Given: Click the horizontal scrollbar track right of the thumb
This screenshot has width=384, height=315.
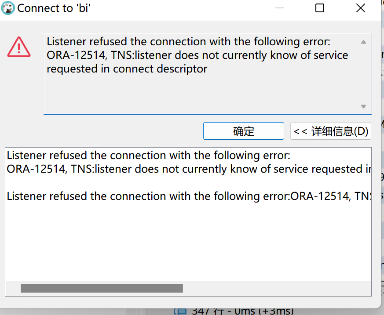Looking at the screenshot, I should coord(277,288).
